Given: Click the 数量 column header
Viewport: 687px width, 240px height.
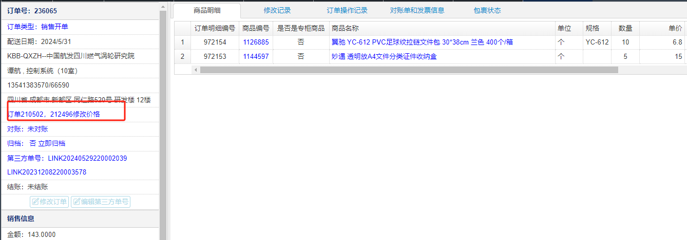Looking at the screenshot, I should (625, 28).
